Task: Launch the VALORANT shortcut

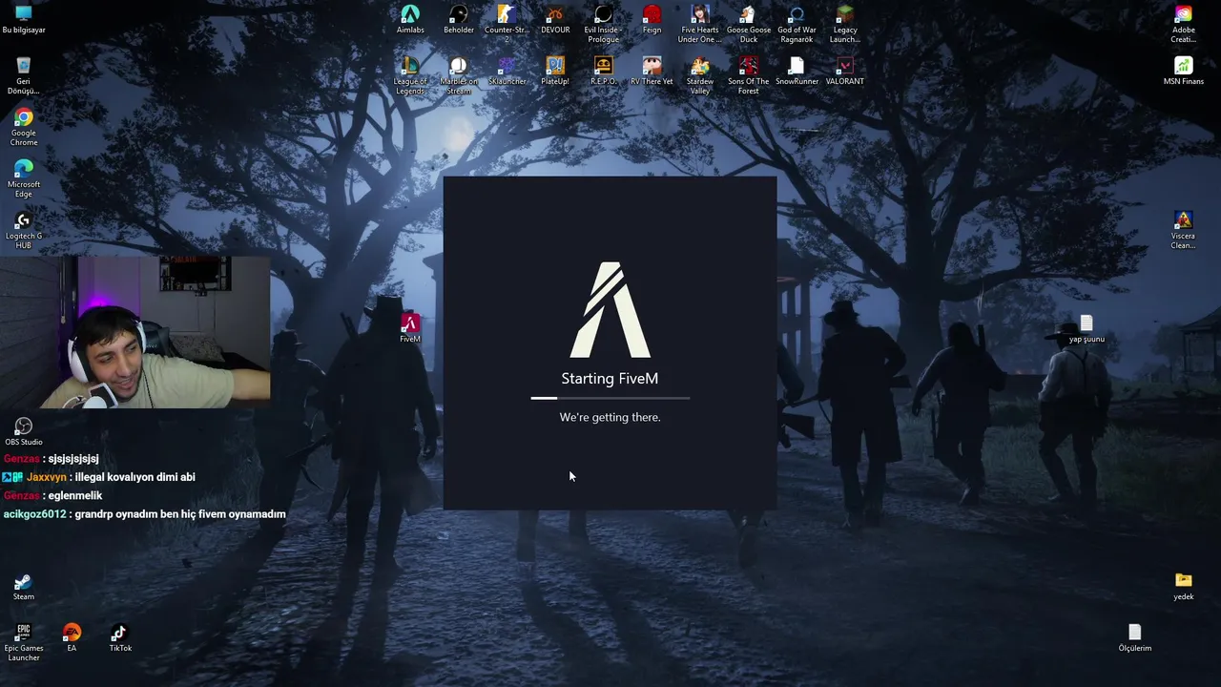Action: [845, 71]
